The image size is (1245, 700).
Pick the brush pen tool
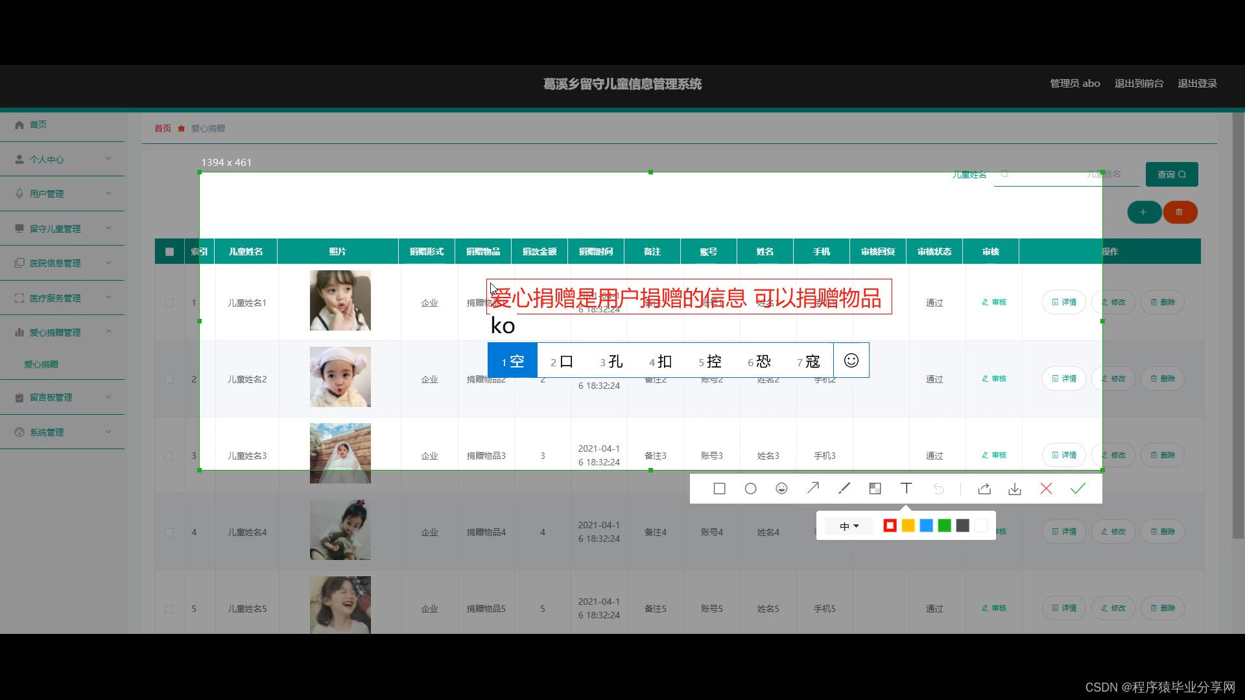coord(844,489)
